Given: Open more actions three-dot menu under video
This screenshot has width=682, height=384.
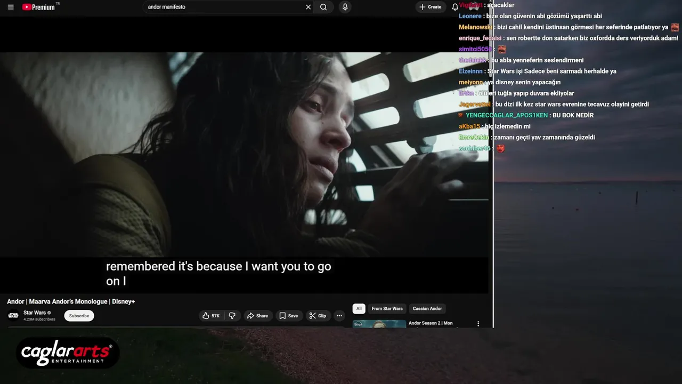Looking at the screenshot, I should pos(339,316).
